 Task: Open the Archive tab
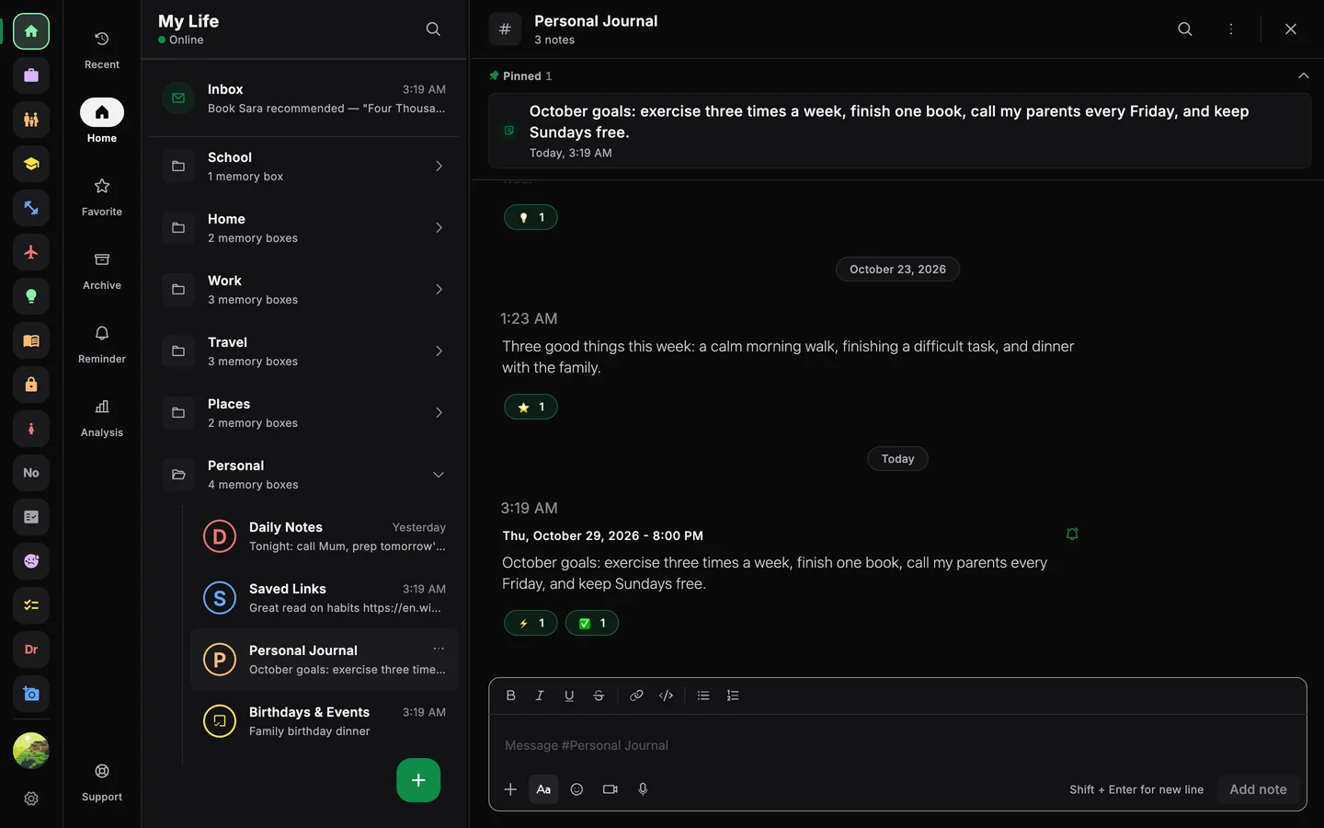[x=102, y=270]
